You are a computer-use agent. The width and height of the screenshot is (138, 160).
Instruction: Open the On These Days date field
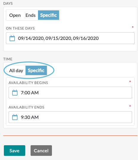[70, 38]
